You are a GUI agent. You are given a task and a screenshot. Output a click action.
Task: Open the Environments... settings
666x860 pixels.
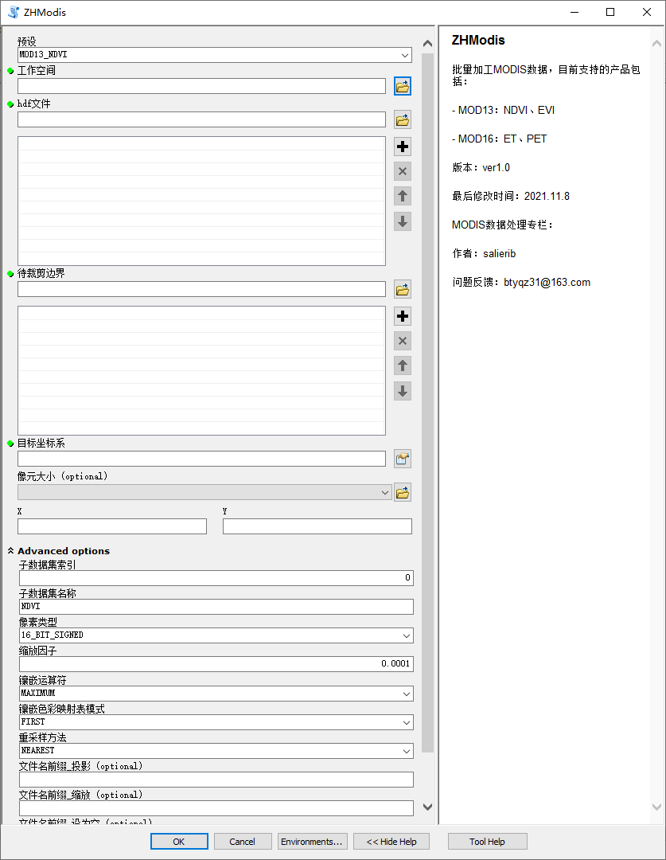tap(313, 842)
